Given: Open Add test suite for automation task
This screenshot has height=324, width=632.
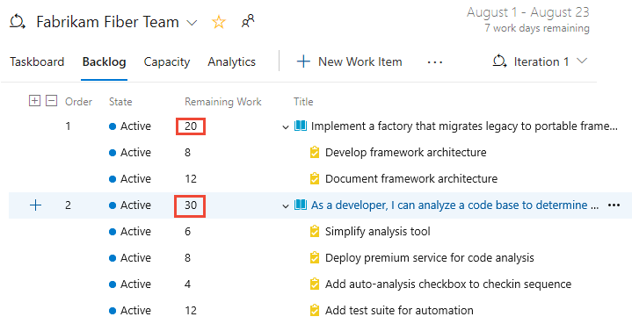Looking at the screenshot, I should 399,310.
